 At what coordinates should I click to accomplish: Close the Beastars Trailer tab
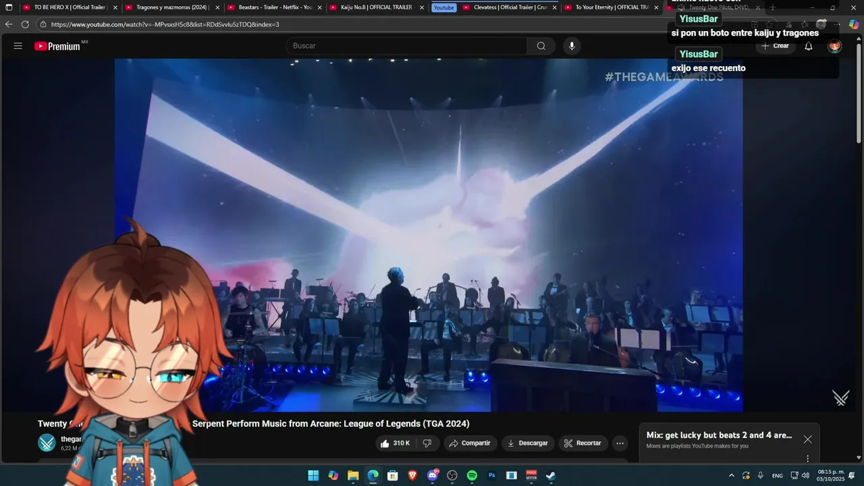tap(319, 7)
